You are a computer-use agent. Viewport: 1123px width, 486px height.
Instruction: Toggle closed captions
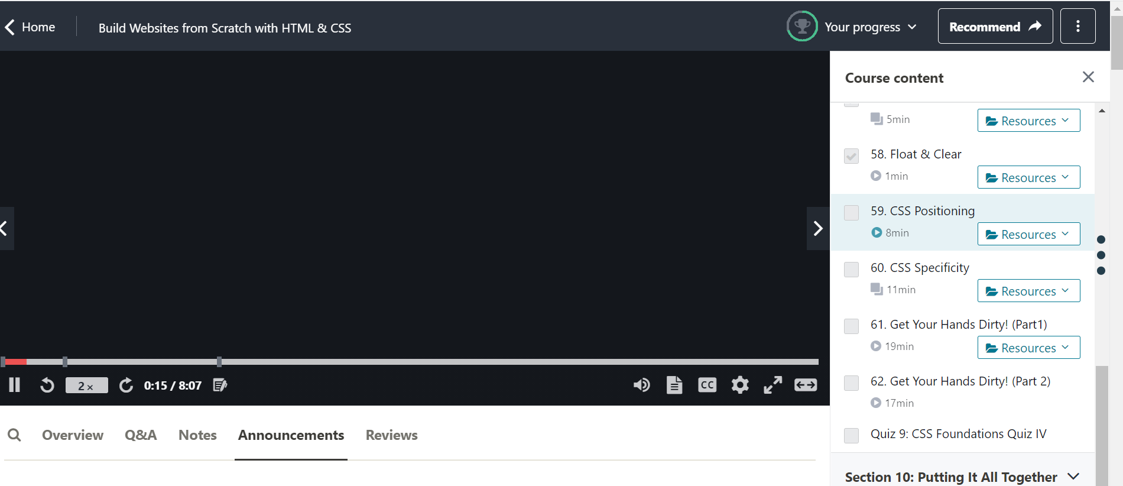(707, 385)
